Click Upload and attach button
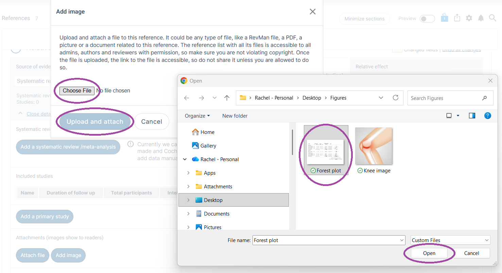This screenshot has width=502, height=273. (95, 121)
